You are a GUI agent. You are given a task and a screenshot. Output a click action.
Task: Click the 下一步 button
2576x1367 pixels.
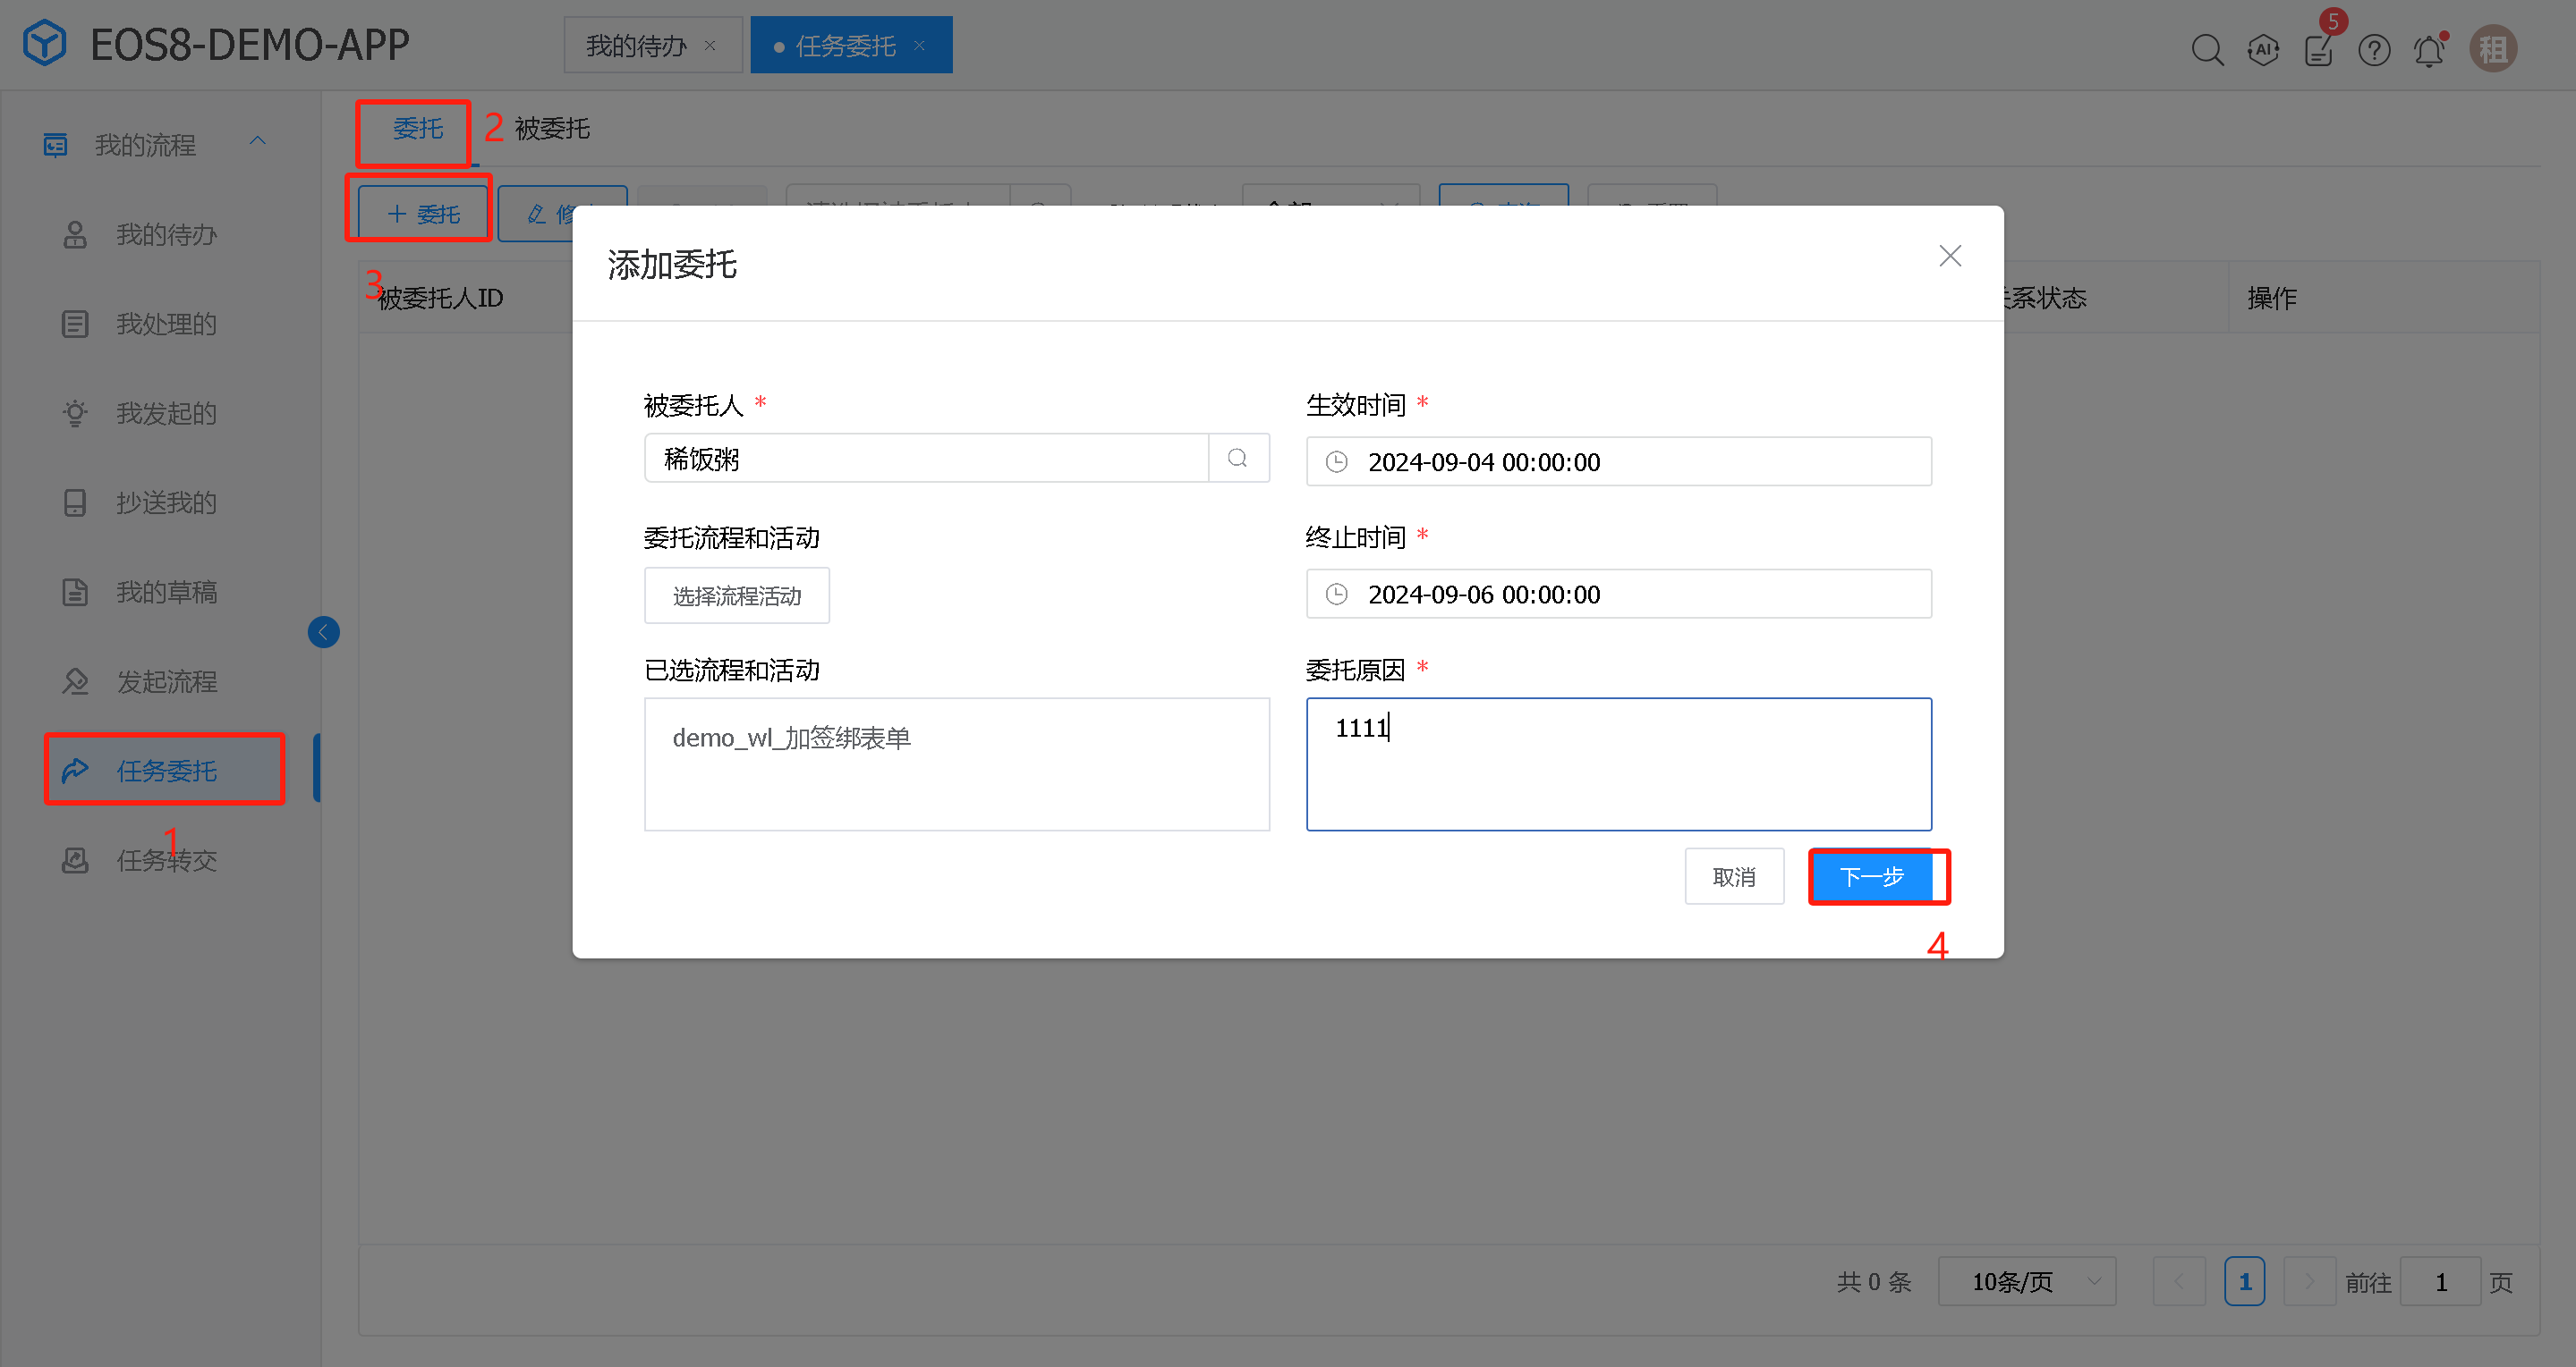pyautogui.click(x=1872, y=876)
